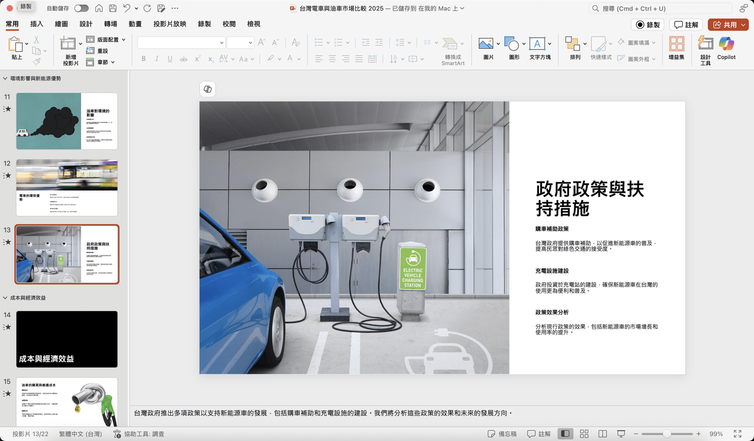Open the font name combo box
The height and width of the screenshot is (441, 754).
pyautogui.click(x=181, y=42)
